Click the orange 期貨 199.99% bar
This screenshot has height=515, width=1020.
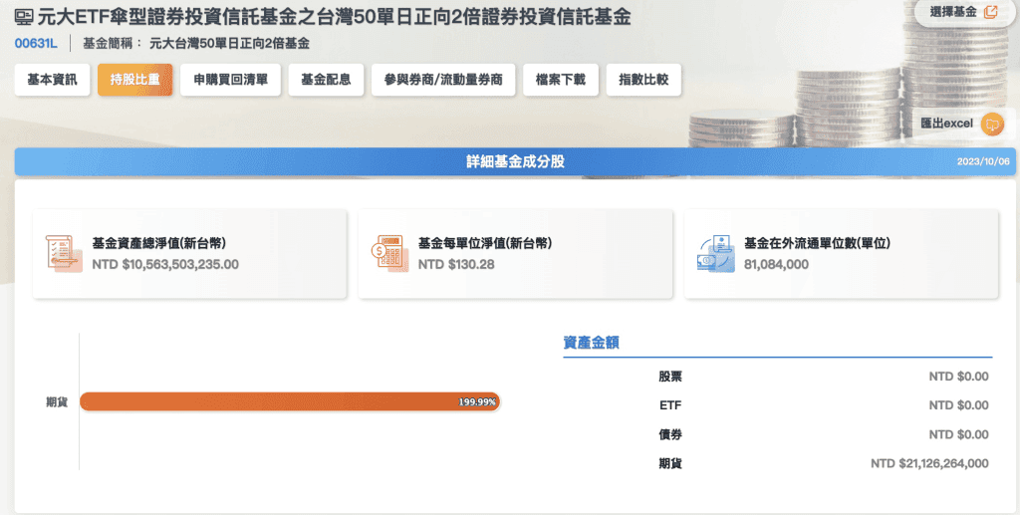[x=290, y=401]
